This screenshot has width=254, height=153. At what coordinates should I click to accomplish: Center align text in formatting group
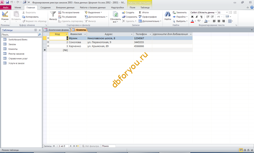(219, 21)
